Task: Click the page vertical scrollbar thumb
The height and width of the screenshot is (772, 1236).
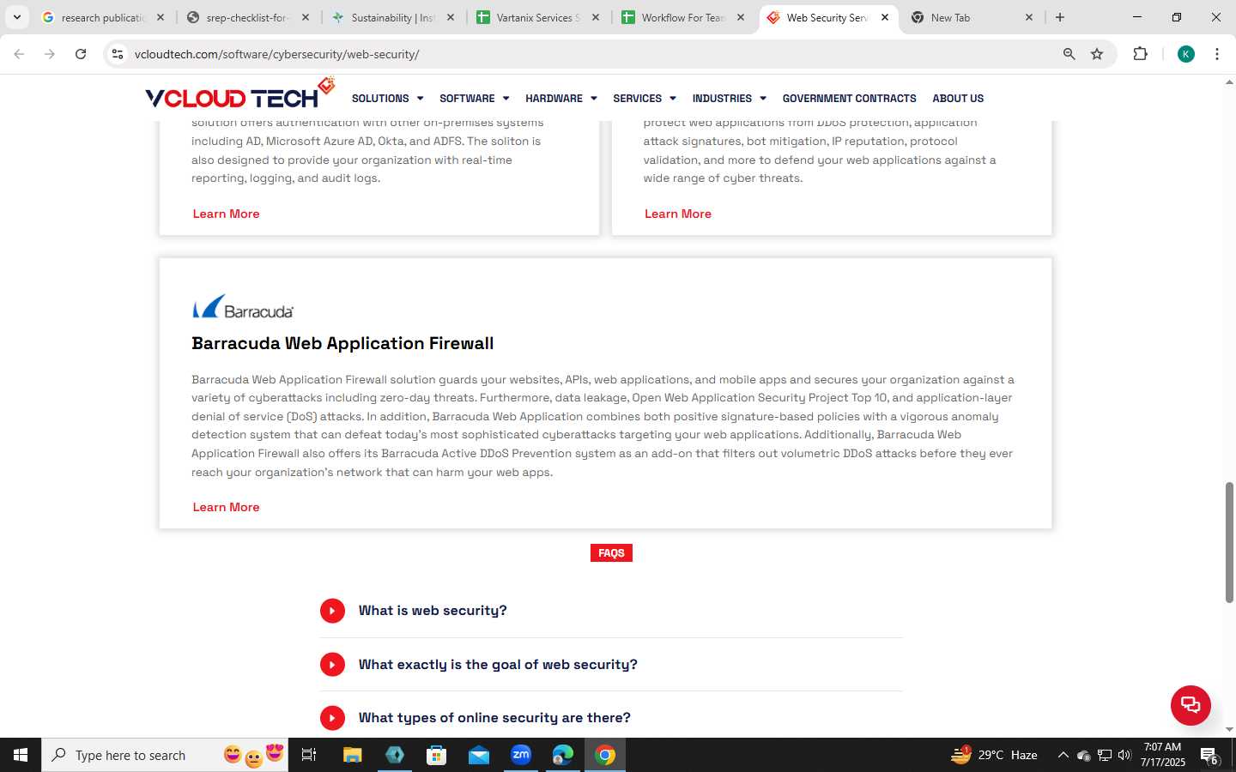Action: 1229,542
